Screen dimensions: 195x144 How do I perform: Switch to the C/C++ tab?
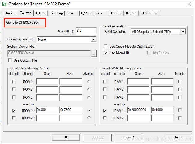coord(86,13)
